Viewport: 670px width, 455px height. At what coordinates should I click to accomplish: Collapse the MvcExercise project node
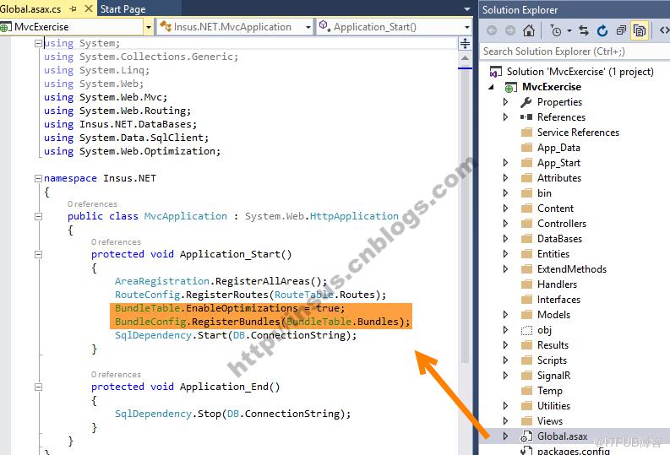(x=492, y=87)
